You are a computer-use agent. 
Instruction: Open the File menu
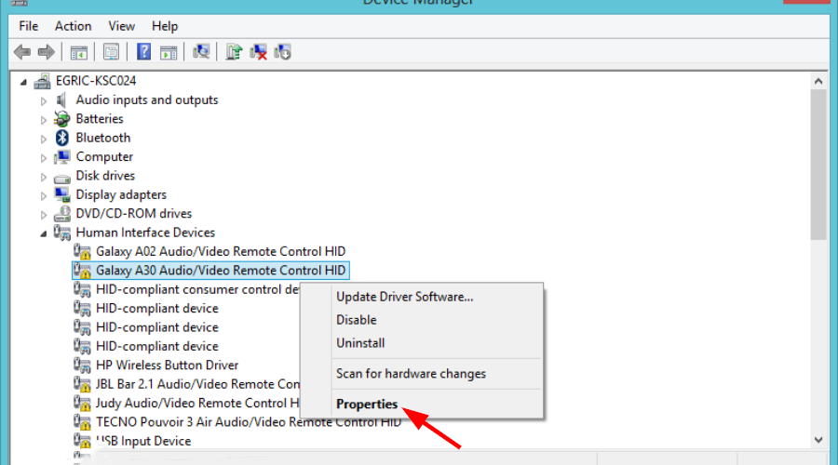28,26
